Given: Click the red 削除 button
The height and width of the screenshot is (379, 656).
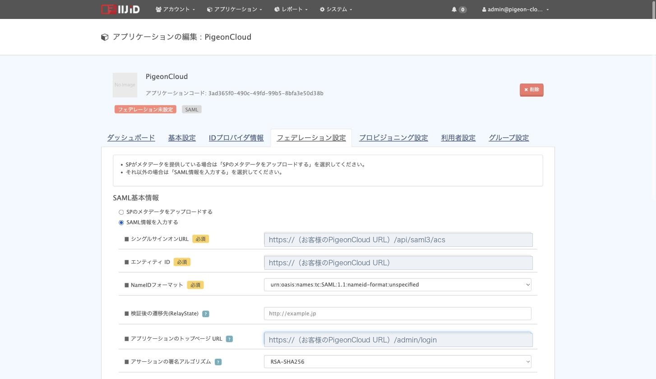Looking at the screenshot, I should click(x=531, y=90).
